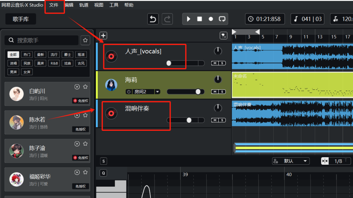This screenshot has width=353, height=198.
Task: Add new track with plus icon
Action: click(x=103, y=36)
